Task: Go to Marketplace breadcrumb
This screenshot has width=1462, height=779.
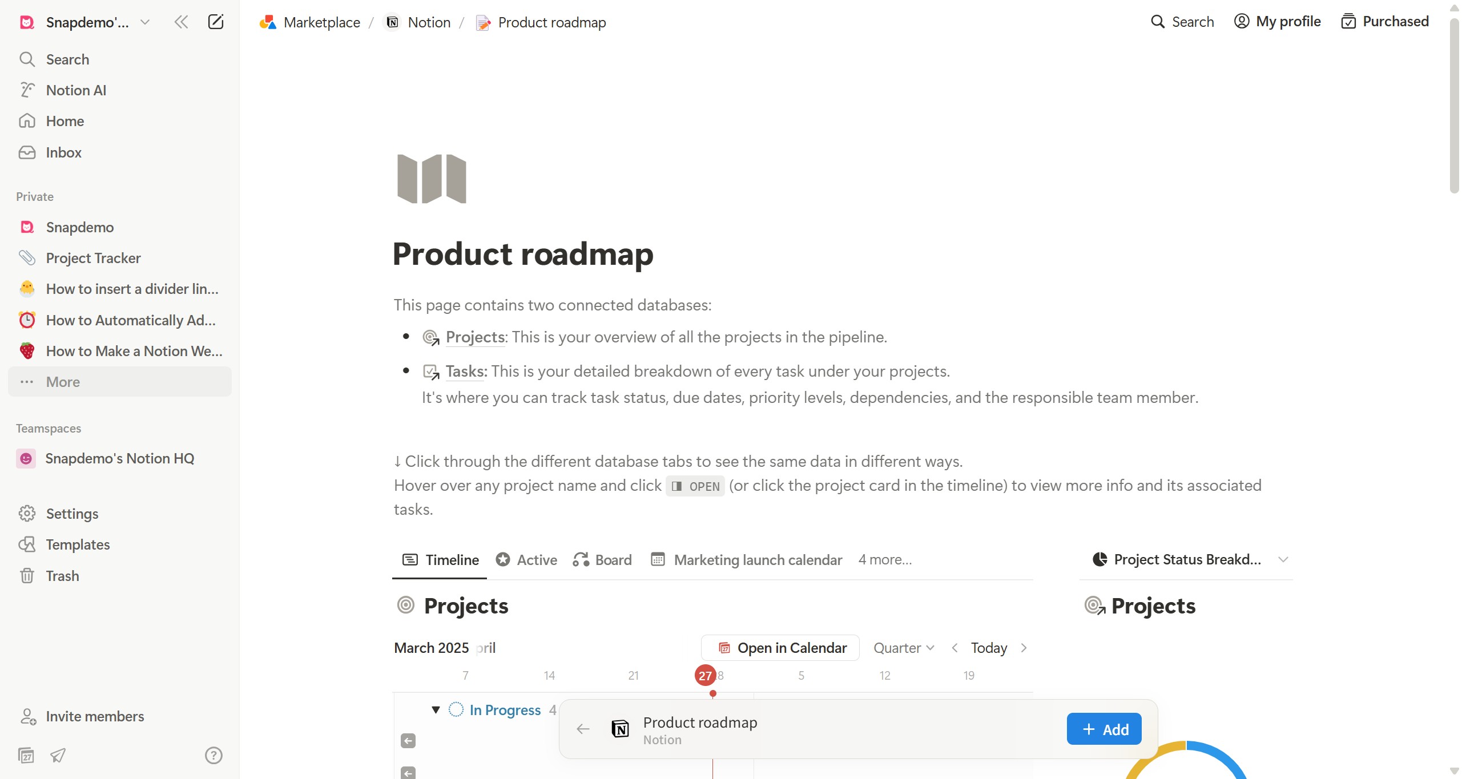Action: [310, 22]
